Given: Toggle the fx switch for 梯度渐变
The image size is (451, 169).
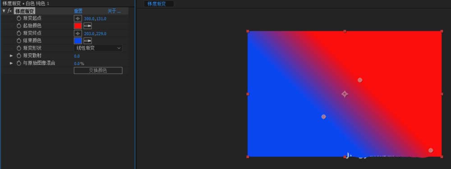Looking at the screenshot, I should tap(9, 11).
